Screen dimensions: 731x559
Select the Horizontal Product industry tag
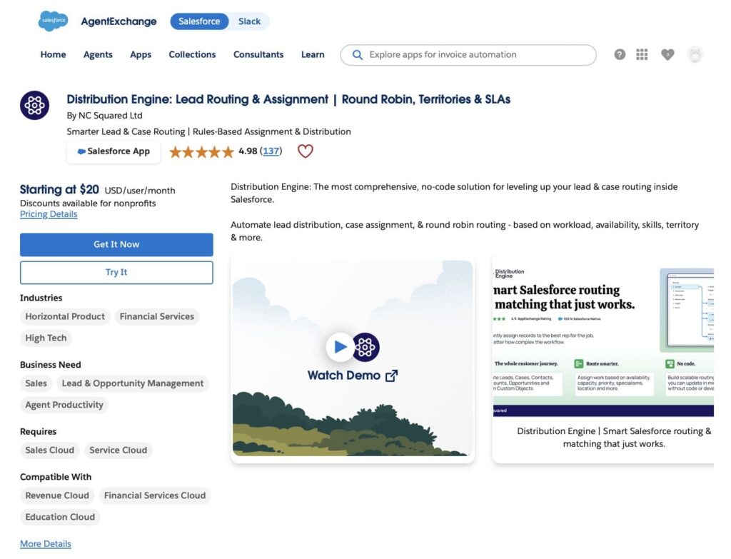(65, 316)
